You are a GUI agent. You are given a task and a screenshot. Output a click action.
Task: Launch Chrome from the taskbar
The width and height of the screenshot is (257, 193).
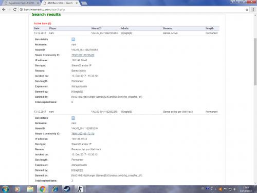coord(42,189)
